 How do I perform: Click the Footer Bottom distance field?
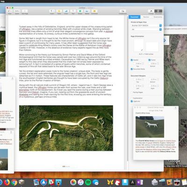[x=153, y=64]
